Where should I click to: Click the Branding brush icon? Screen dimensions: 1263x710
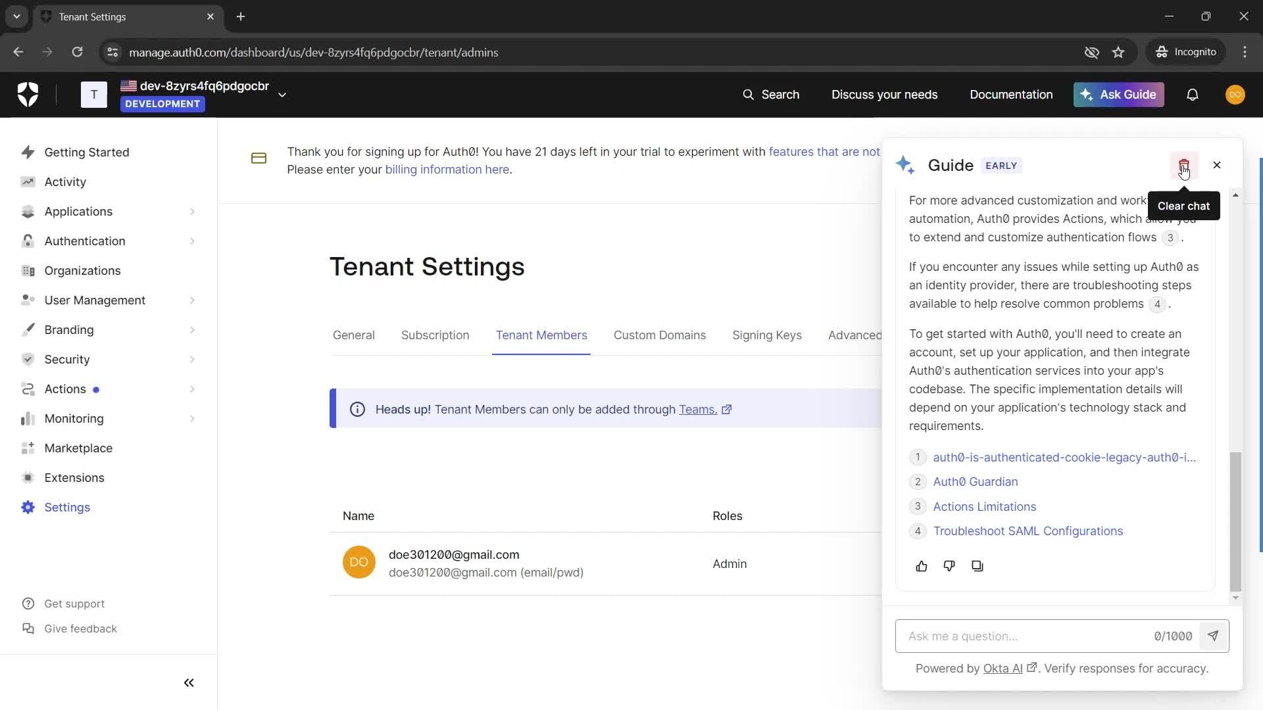28,330
